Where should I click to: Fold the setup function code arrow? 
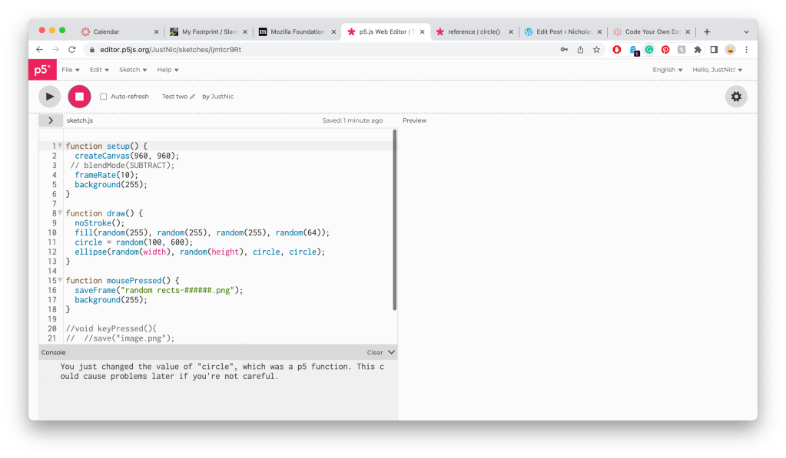[x=60, y=146]
